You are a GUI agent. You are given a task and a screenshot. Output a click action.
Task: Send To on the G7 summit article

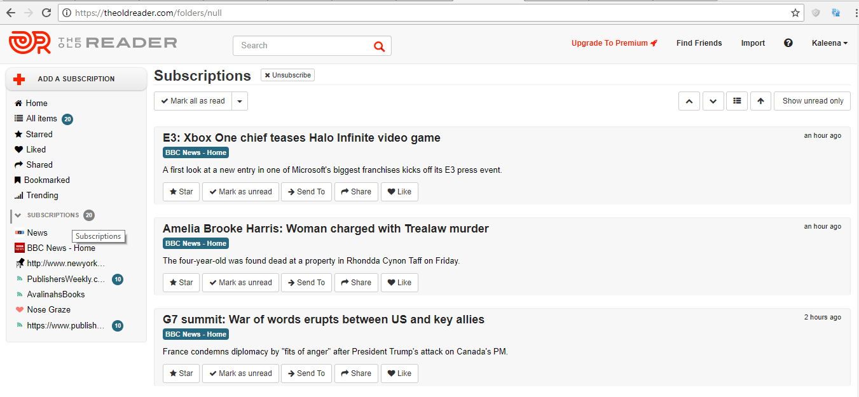306,373
